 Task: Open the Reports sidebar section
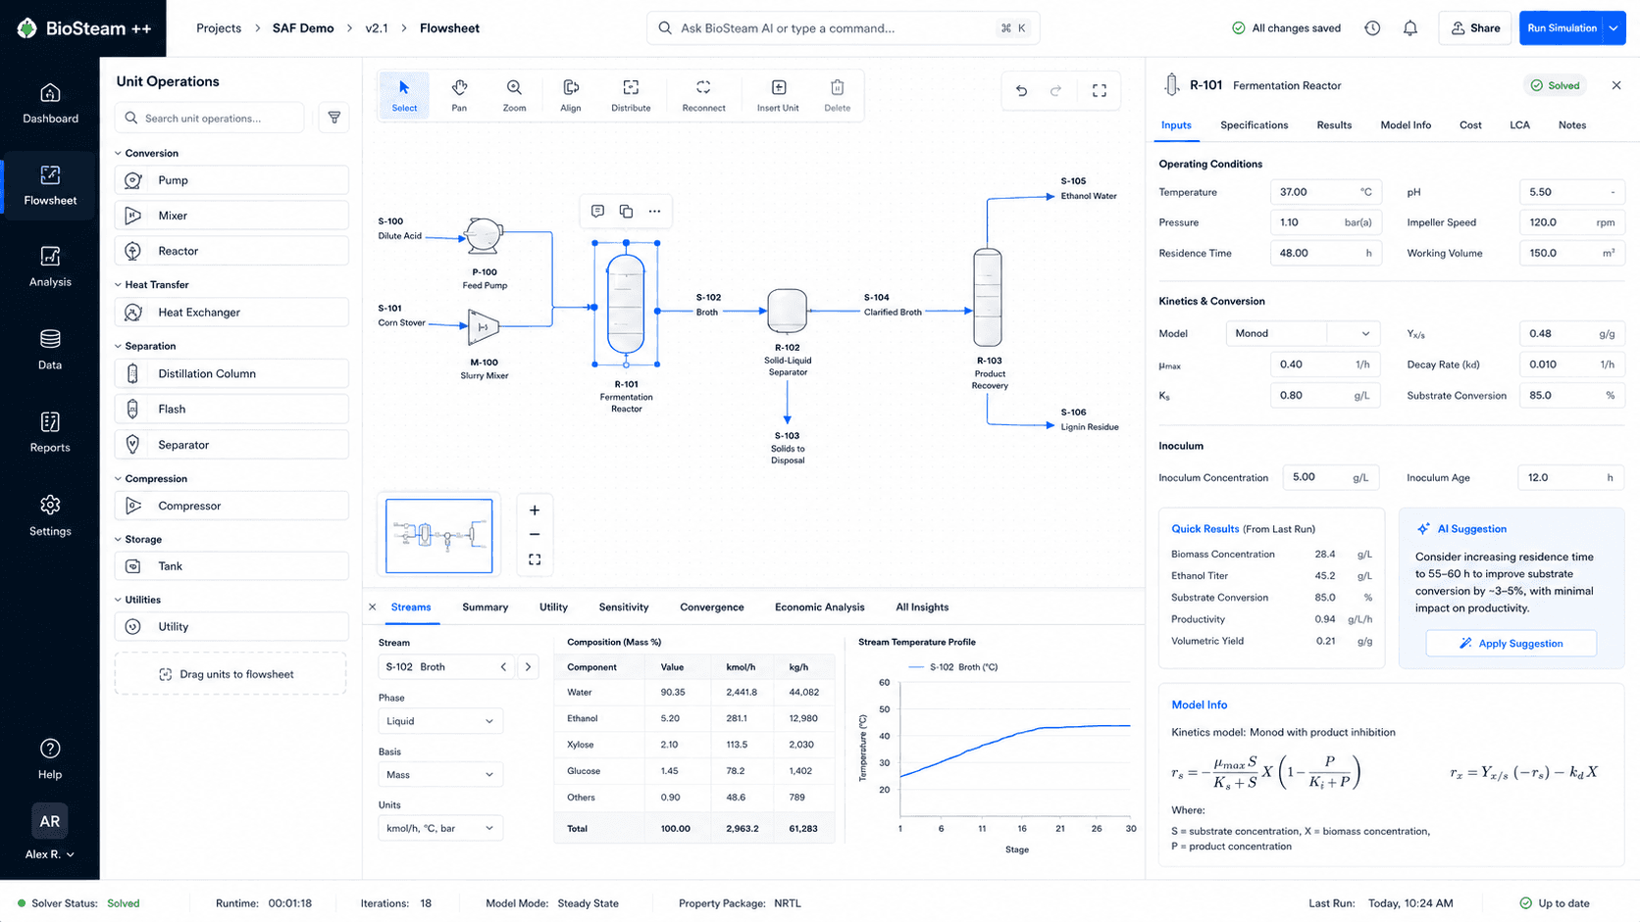[50, 432]
